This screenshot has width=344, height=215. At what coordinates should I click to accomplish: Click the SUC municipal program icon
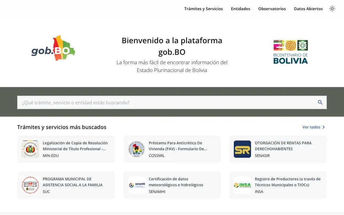(x=30, y=185)
